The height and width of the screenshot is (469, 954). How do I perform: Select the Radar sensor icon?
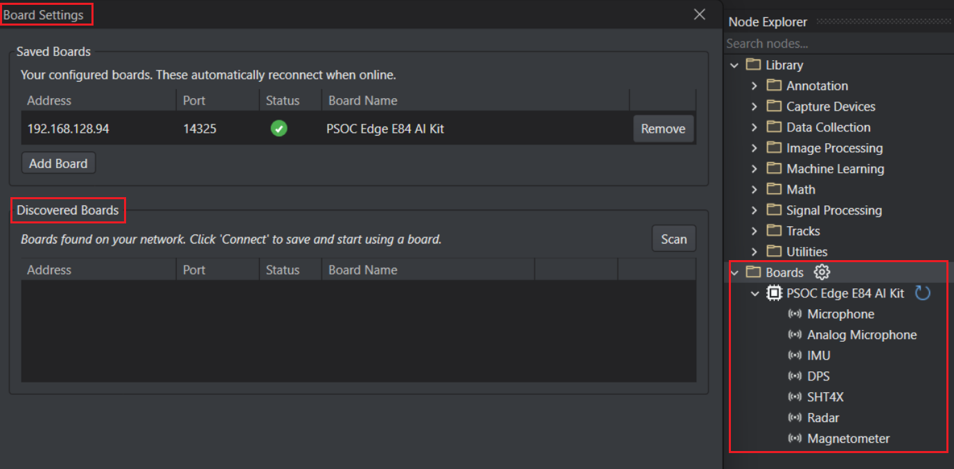(795, 418)
